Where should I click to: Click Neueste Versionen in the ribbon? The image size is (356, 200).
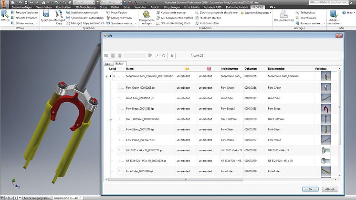pos(24,18)
